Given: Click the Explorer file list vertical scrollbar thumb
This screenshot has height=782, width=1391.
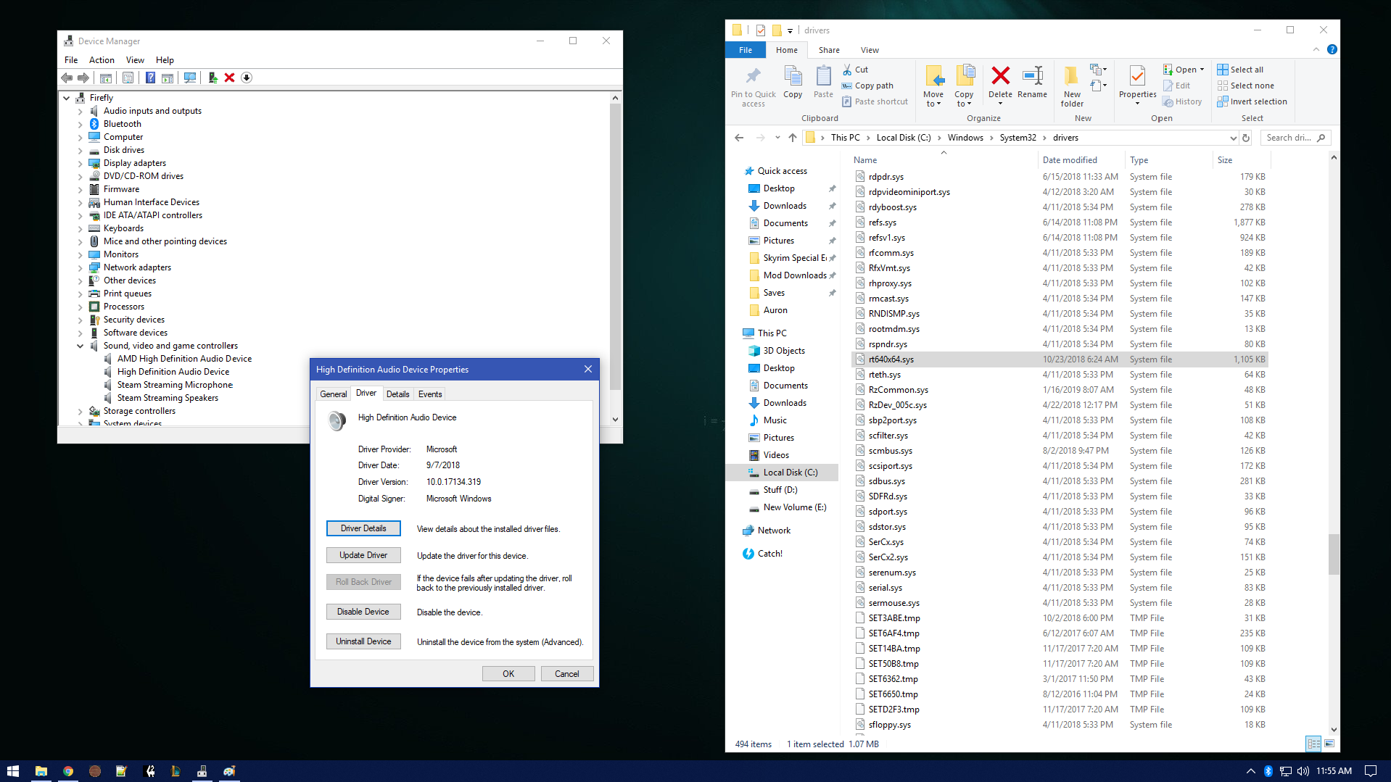Looking at the screenshot, I should click(1334, 554).
